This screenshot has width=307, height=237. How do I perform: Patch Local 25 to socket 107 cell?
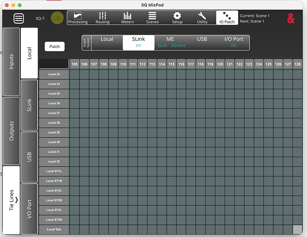94,94
